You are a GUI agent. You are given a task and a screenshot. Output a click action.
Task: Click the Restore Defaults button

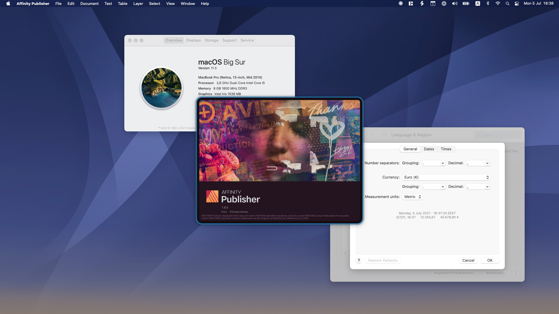[383, 261]
